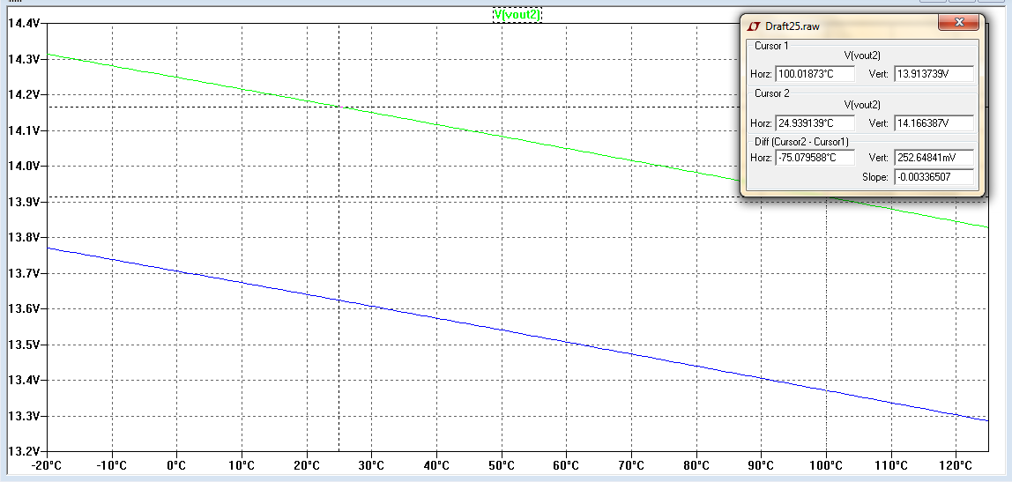The image size is (1012, 482).
Task: Click the 0°C horizontal axis label
Action: coord(177,466)
